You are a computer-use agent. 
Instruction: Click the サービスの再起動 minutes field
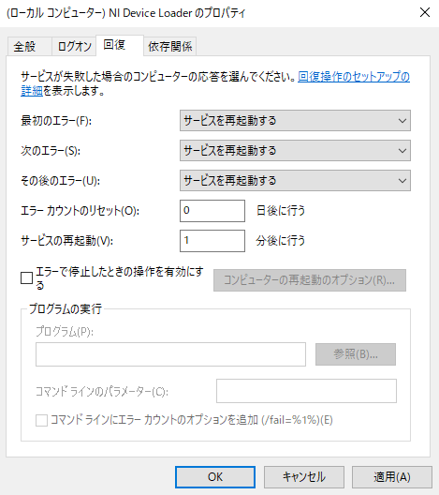pos(212,241)
